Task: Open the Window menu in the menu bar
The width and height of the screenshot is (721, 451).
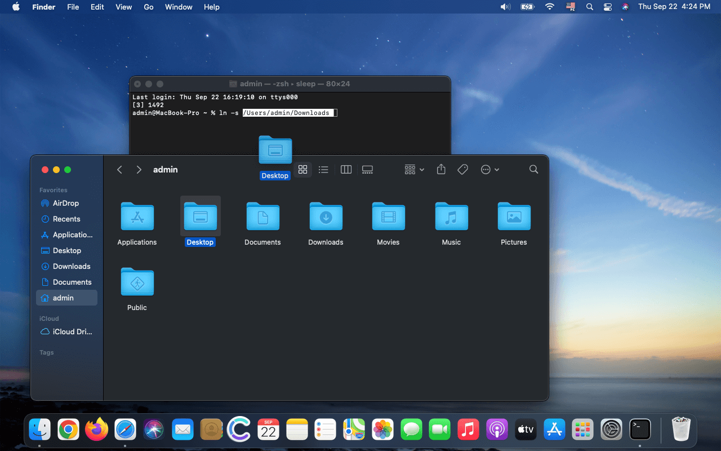Action: click(x=179, y=7)
